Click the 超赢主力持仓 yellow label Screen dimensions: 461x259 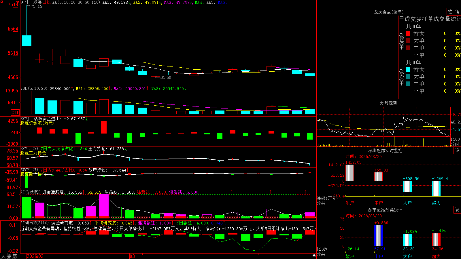[x=33, y=153]
